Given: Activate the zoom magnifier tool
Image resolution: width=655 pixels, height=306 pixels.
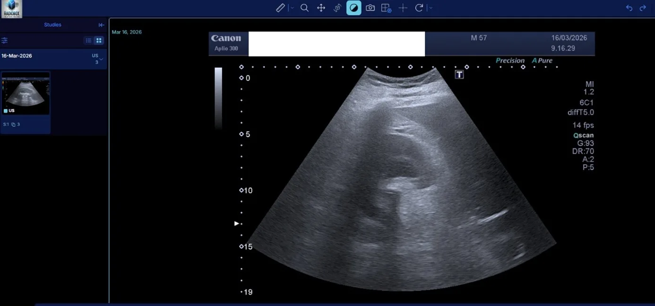Looking at the screenshot, I should pyautogui.click(x=305, y=8).
